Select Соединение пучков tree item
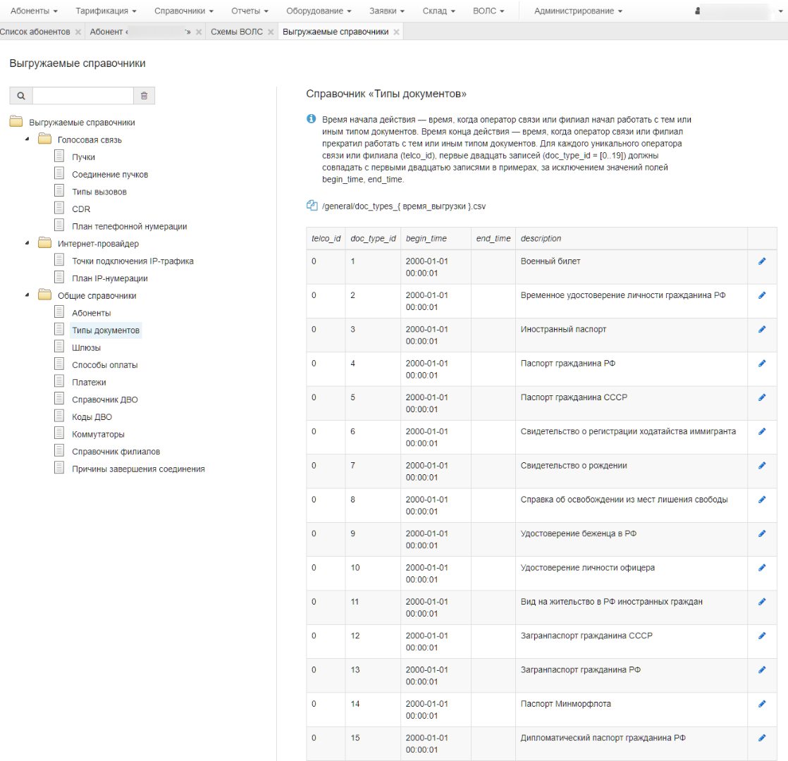Image resolution: width=788 pixels, height=761 pixels. [x=110, y=174]
